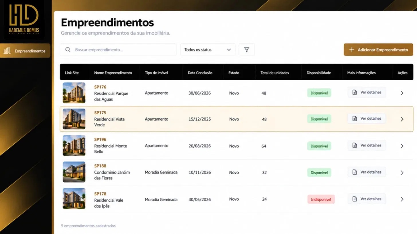Click the Indisponível badge in SP178 row
Image resolution: width=417 pixels, height=234 pixels.
click(321, 199)
